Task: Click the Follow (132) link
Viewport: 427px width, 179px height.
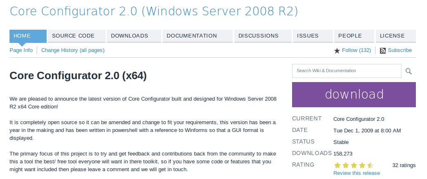Action: point(356,50)
